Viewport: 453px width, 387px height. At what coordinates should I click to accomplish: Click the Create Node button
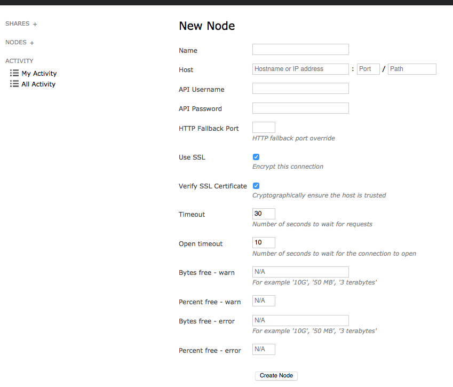276,375
